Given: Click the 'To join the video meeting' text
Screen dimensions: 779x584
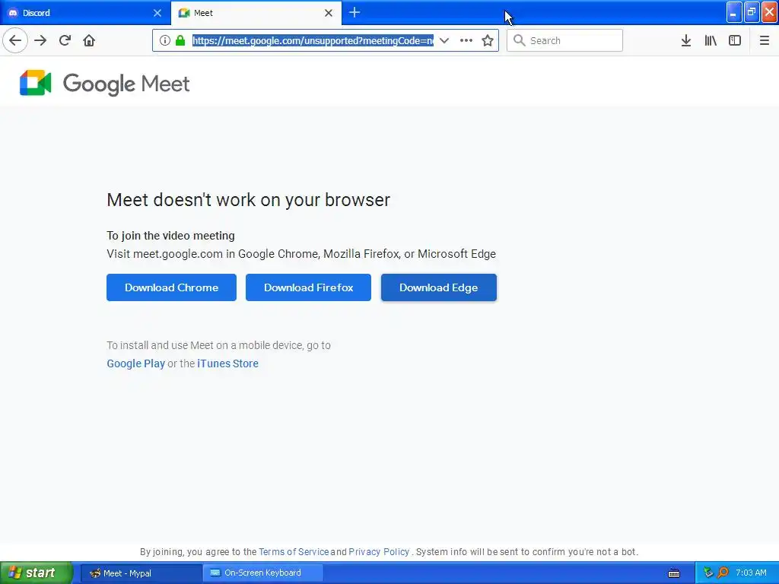Looking at the screenshot, I should (x=170, y=236).
